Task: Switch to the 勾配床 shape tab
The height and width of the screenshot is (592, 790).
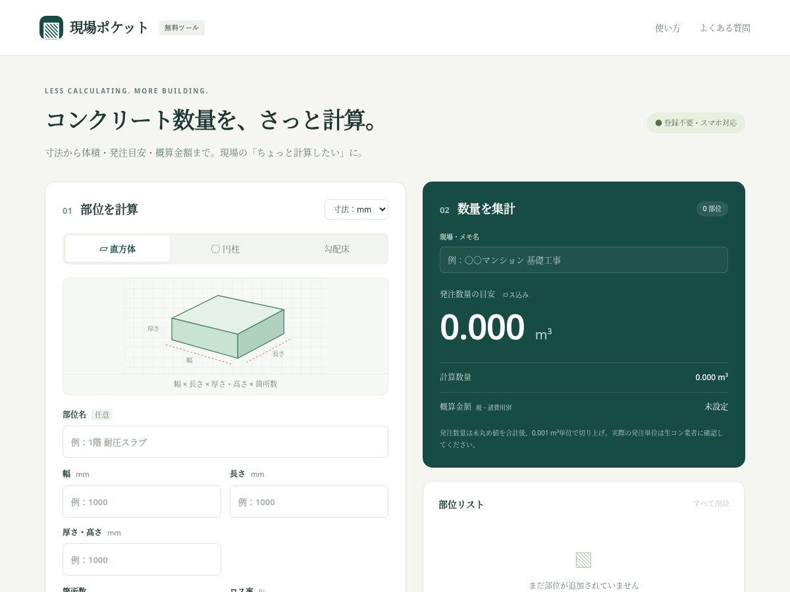Action: click(x=336, y=249)
